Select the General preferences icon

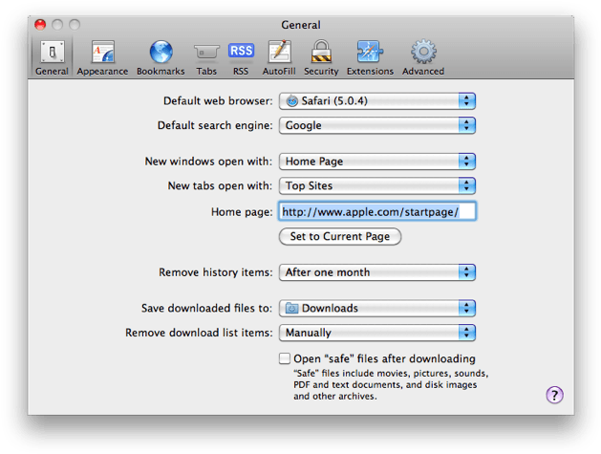point(53,57)
